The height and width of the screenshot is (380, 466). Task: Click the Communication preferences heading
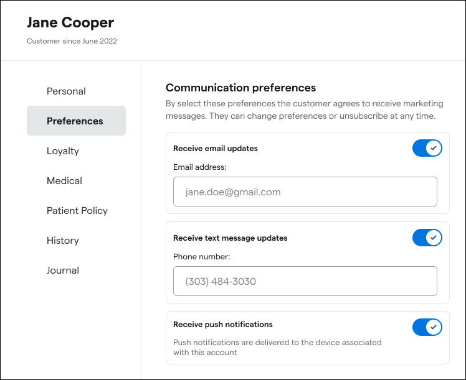click(240, 88)
